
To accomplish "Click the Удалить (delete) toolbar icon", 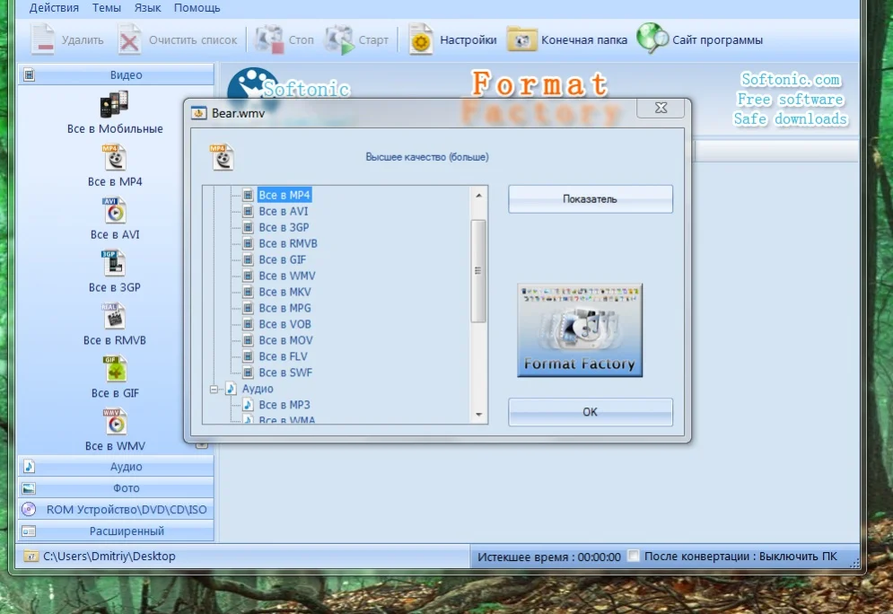I will pos(43,39).
